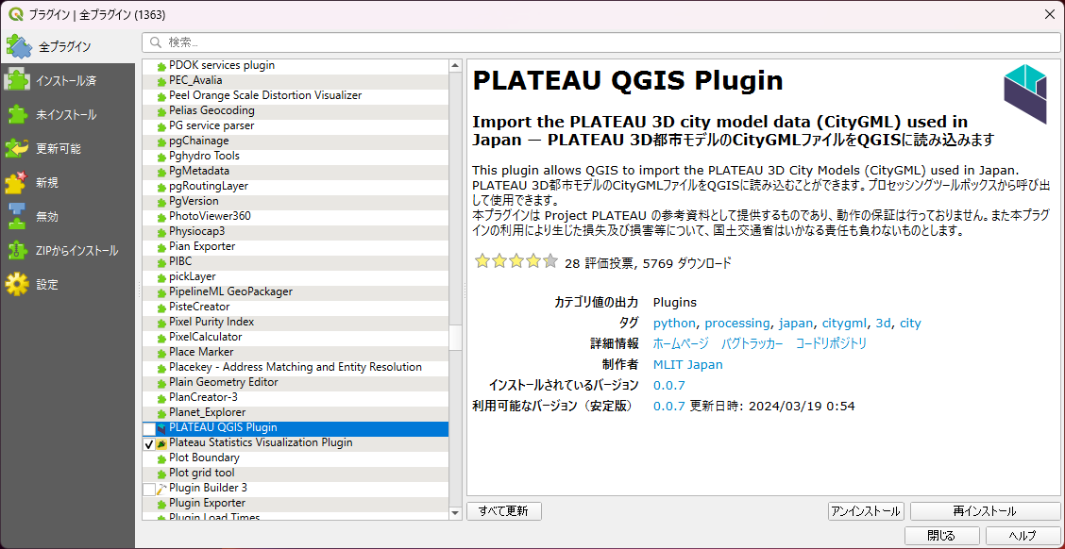Screen dimensions: 1065x549
Task: Click the puzzle icon beside PDOK services plugin
Action: click(161, 66)
